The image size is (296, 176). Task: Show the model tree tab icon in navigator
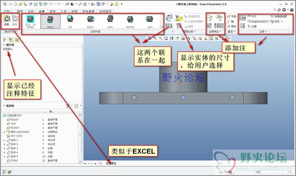point(5,39)
